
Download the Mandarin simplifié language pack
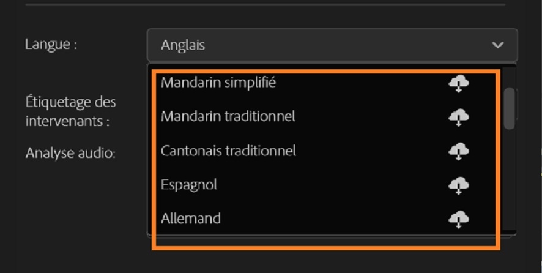(458, 83)
